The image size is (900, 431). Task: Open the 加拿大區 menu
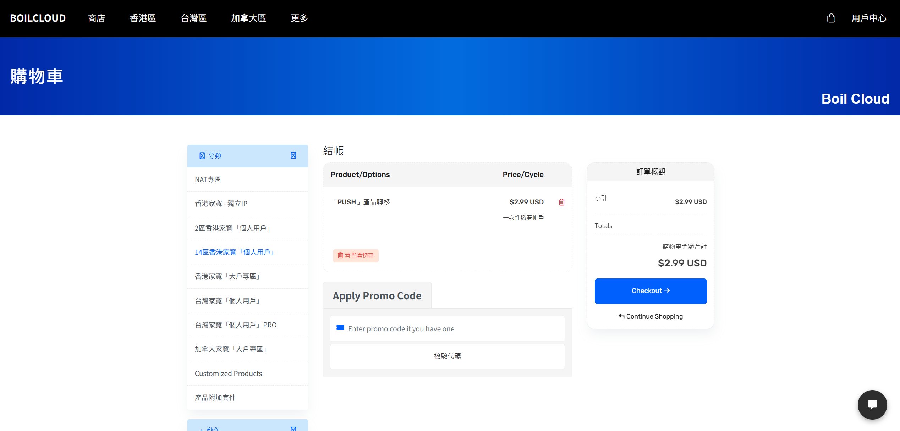pyautogui.click(x=248, y=18)
